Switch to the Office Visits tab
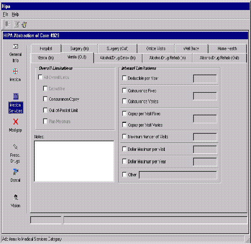The width and height of the screenshot is (251, 244). [155, 48]
